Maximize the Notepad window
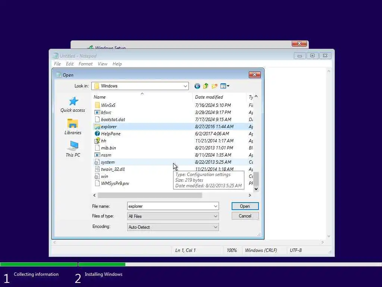 click(x=312, y=56)
